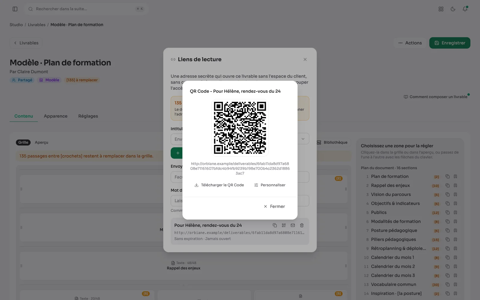Image resolution: width=480 pixels, height=300 pixels.
Task: Select Modalités de formation section
Action: pos(396,221)
